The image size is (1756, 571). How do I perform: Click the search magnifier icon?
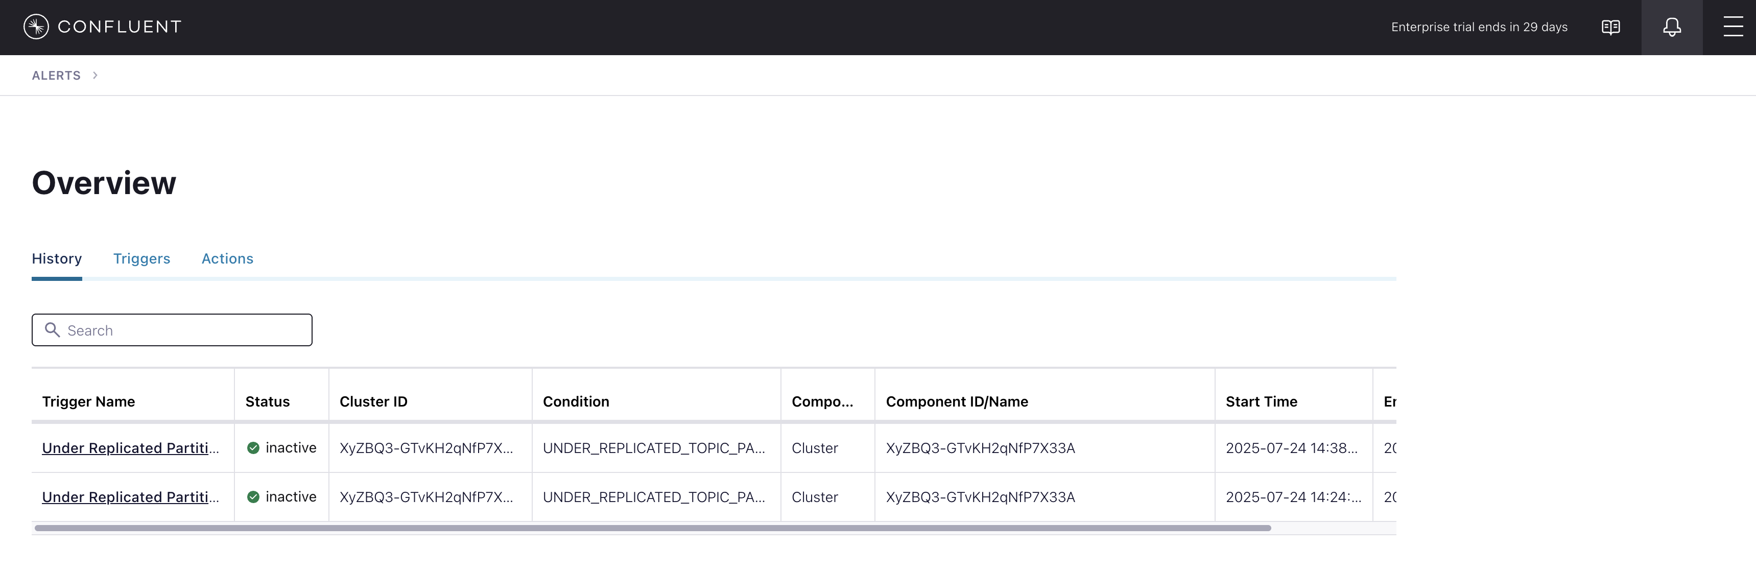[52, 330]
